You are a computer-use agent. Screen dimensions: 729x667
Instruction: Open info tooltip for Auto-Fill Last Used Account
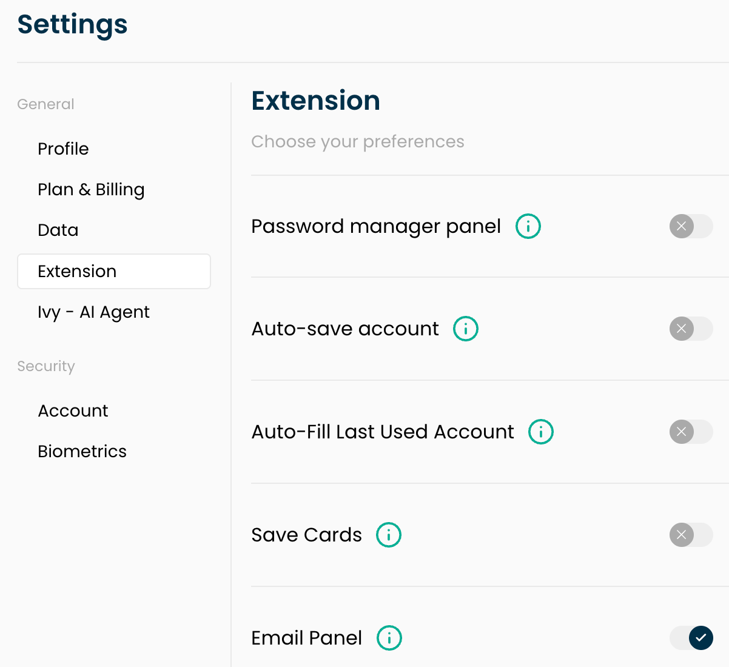[541, 432]
